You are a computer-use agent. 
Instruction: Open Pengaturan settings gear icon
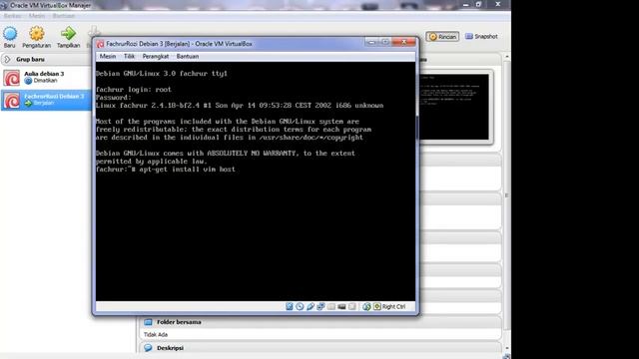(36, 33)
